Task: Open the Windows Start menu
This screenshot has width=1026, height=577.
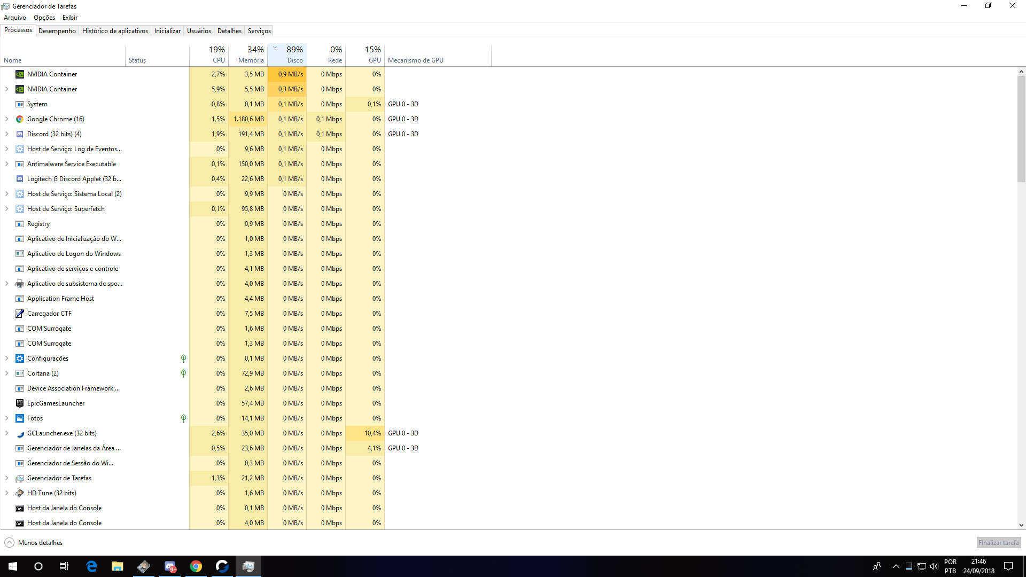Action: pyautogui.click(x=13, y=566)
